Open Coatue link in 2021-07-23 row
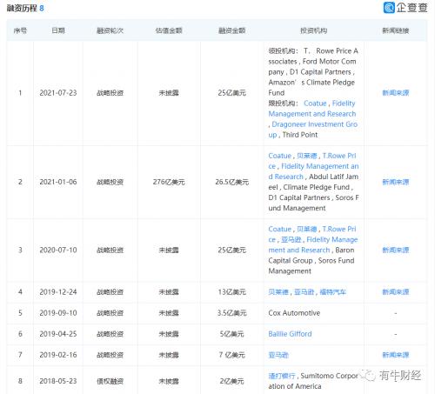 [315, 104]
